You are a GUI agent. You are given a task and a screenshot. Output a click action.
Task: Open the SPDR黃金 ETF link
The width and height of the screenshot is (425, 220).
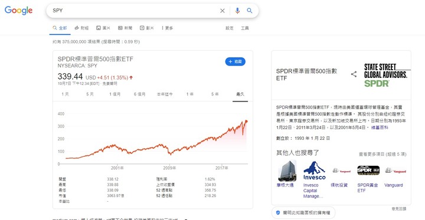pyautogui.click(x=368, y=188)
